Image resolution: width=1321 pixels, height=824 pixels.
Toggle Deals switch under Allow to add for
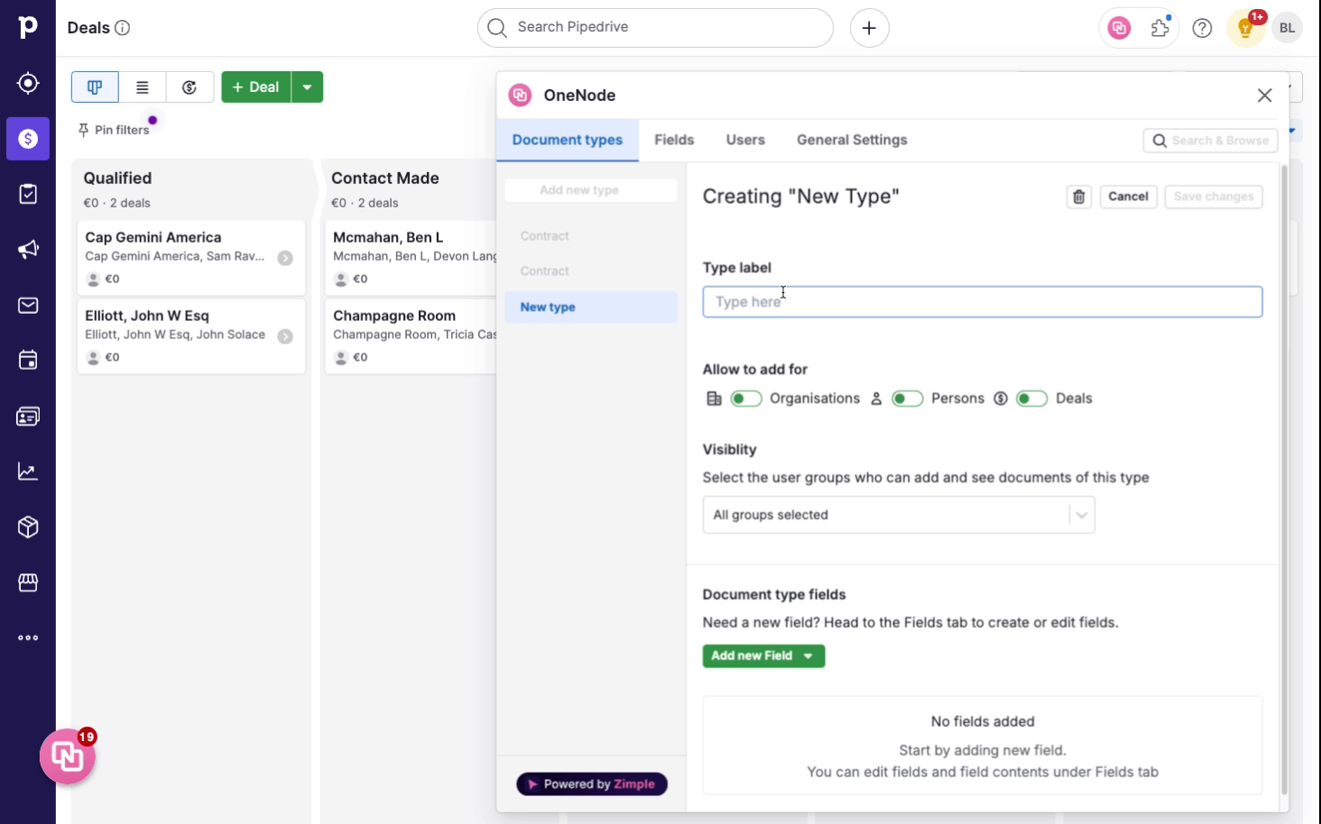tap(1031, 398)
